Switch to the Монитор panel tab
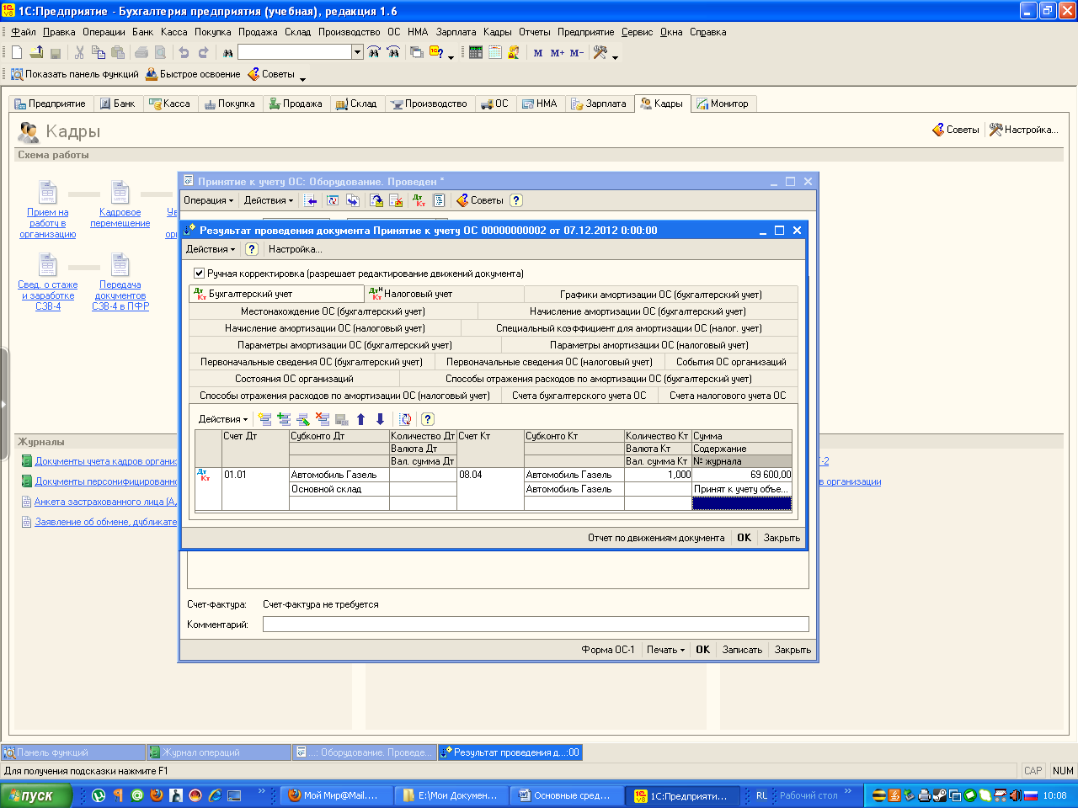This screenshot has width=1078, height=808. tap(723, 104)
